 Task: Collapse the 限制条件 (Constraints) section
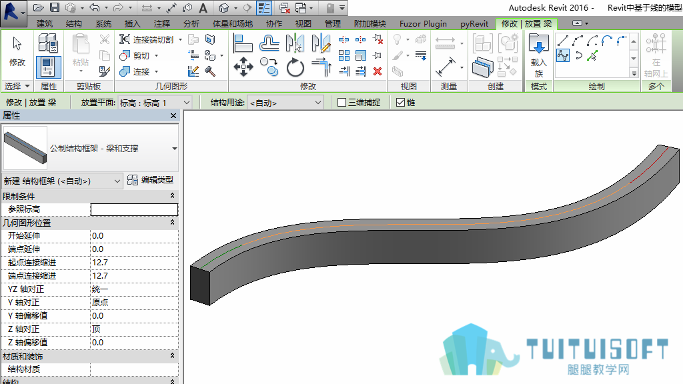[x=173, y=196]
